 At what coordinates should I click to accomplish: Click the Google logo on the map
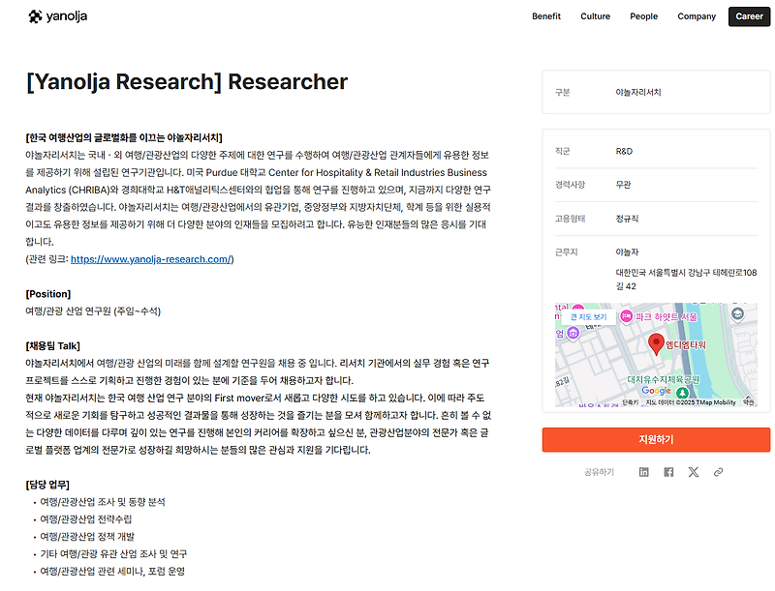[x=654, y=392]
